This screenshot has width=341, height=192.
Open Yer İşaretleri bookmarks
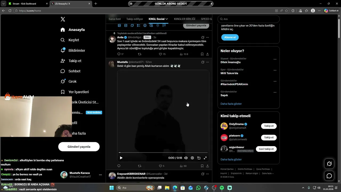click(74, 92)
